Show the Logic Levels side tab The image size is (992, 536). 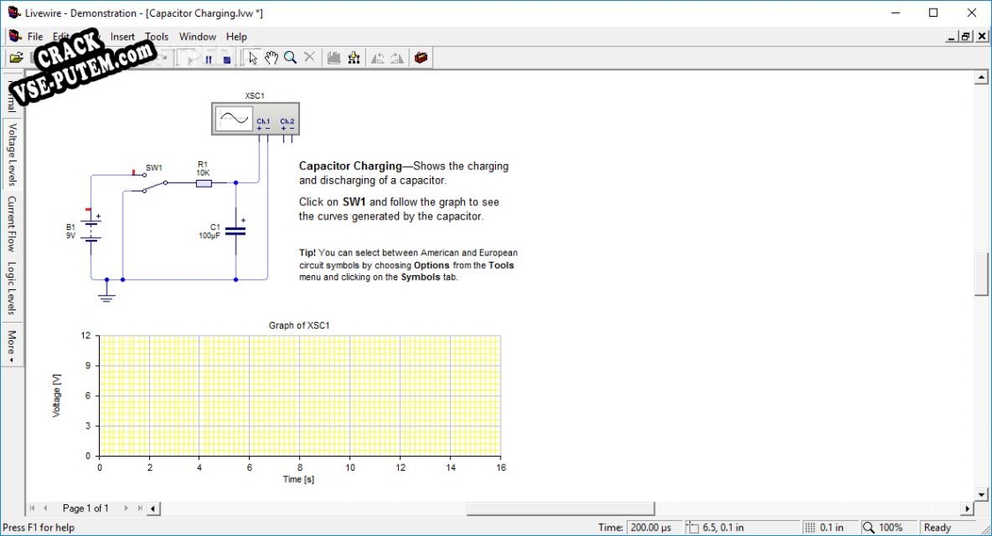tap(11, 288)
